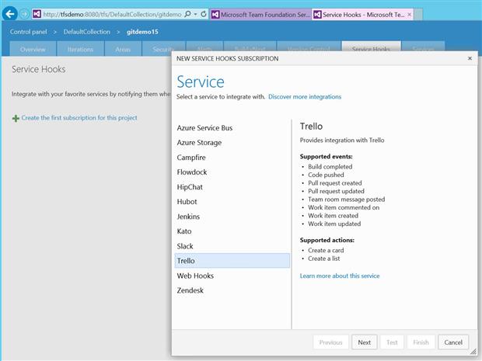The width and height of the screenshot is (482, 361).
Task: Open Control panel breadcrumb link
Action: click(28, 32)
